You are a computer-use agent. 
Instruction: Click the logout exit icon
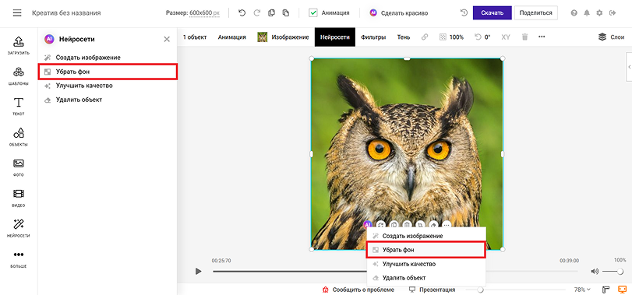point(613,13)
